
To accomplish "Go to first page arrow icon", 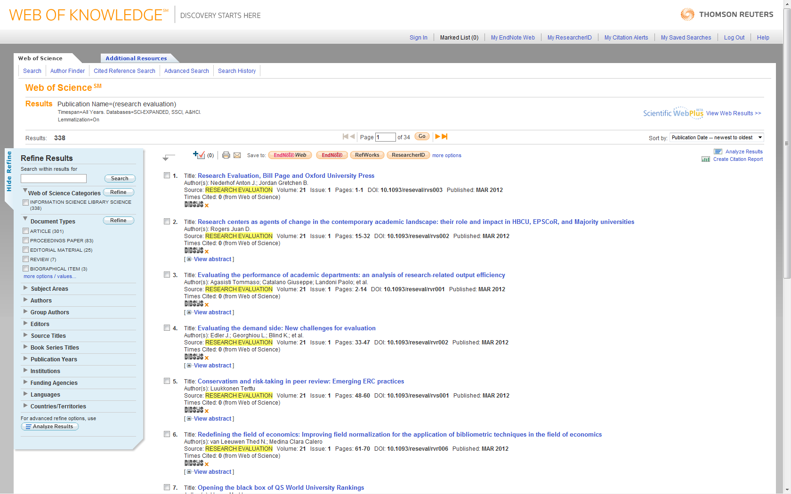I will point(346,136).
